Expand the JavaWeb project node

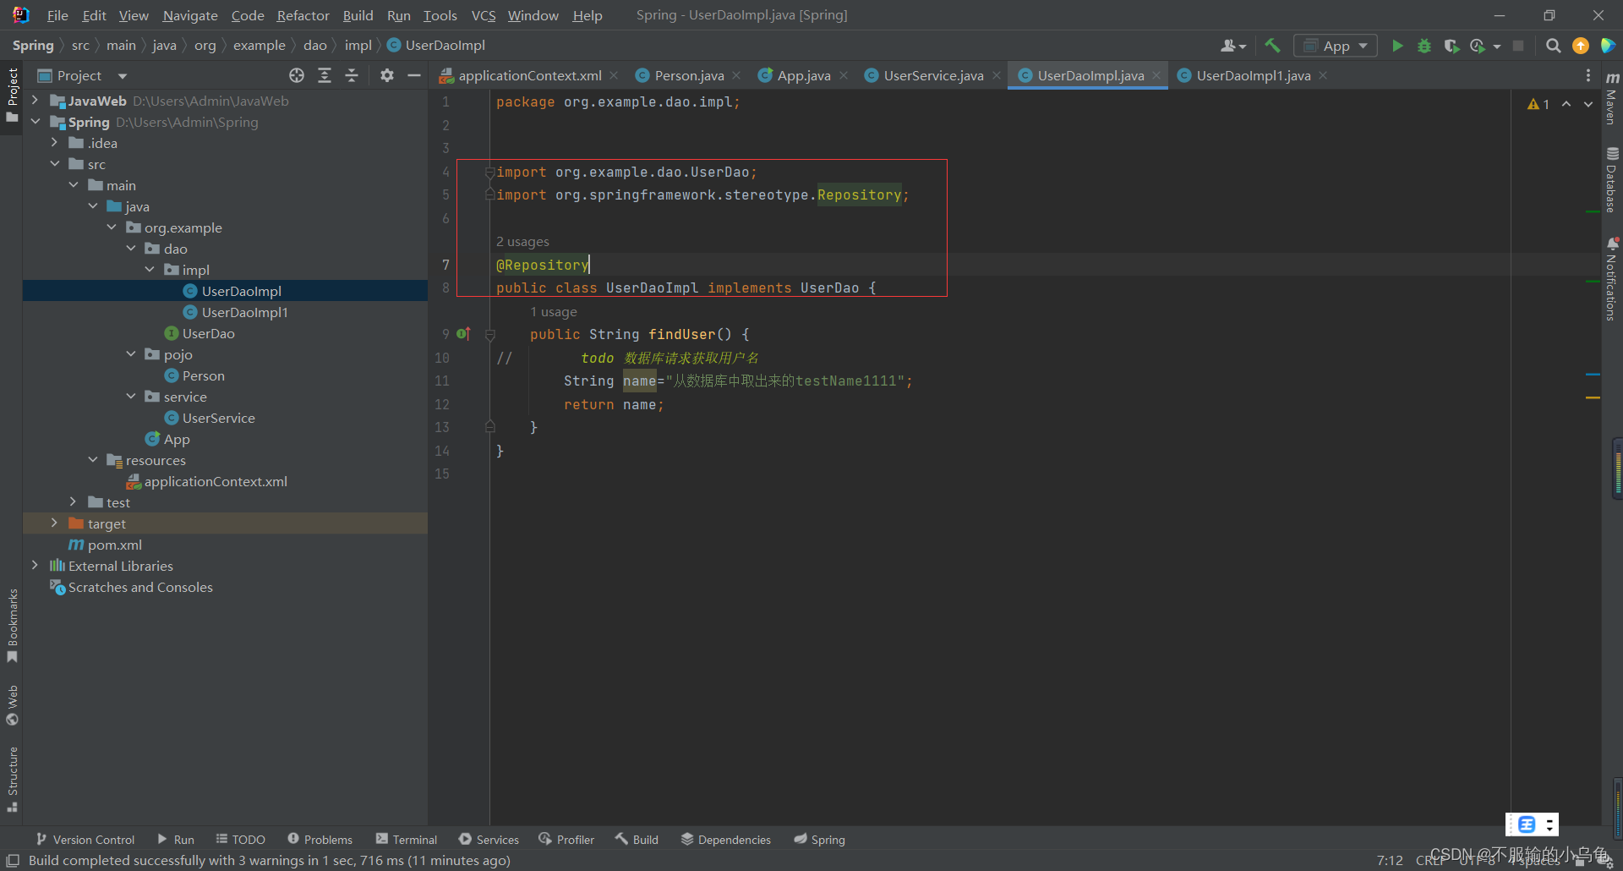tap(35, 101)
